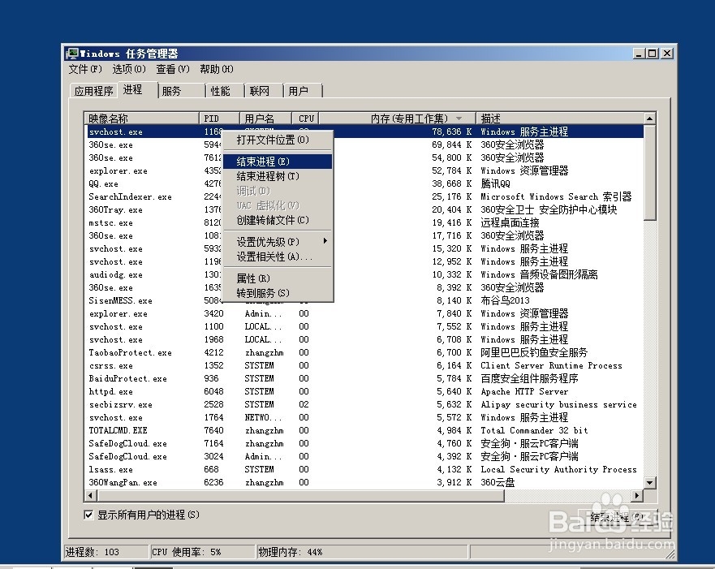Click the vertical scrollbar up arrow
The height and width of the screenshot is (569, 715).
click(x=650, y=119)
